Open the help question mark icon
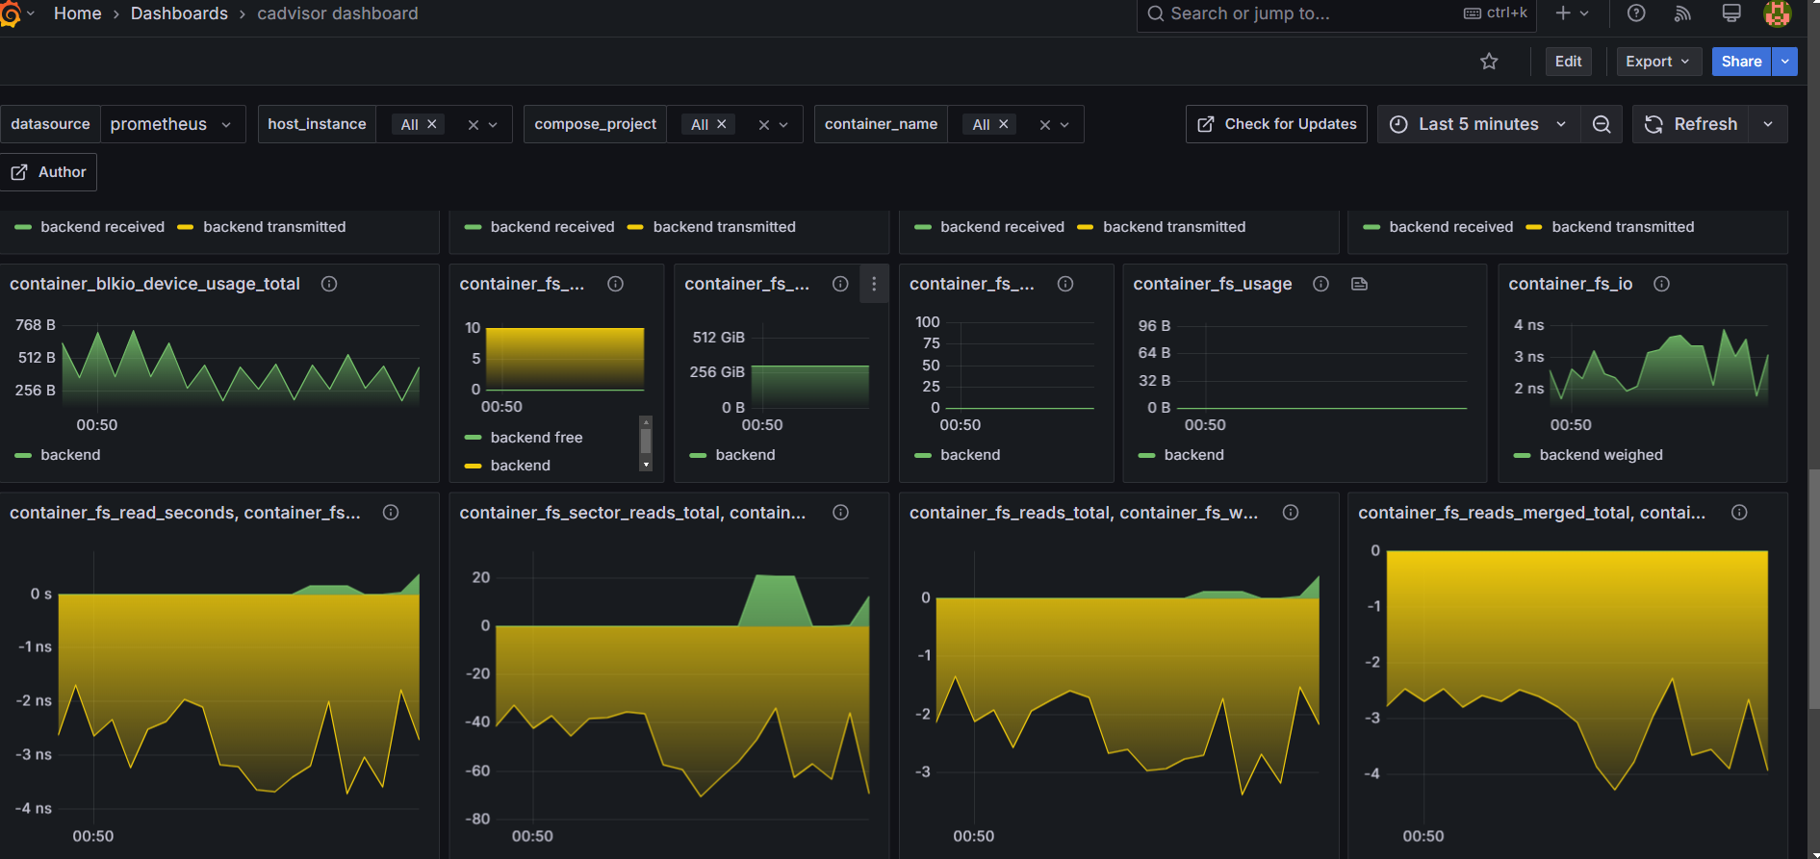This screenshot has height=859, width=1820. (1636, 13)
